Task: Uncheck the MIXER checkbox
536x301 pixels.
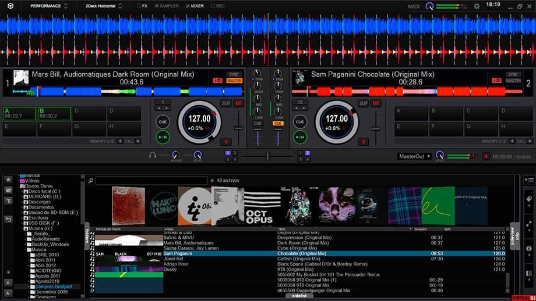Action: [188, 6]
